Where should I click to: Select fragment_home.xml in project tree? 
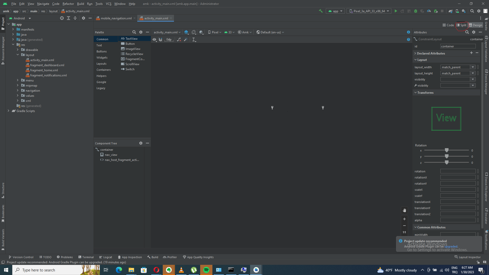click(44, 70)
